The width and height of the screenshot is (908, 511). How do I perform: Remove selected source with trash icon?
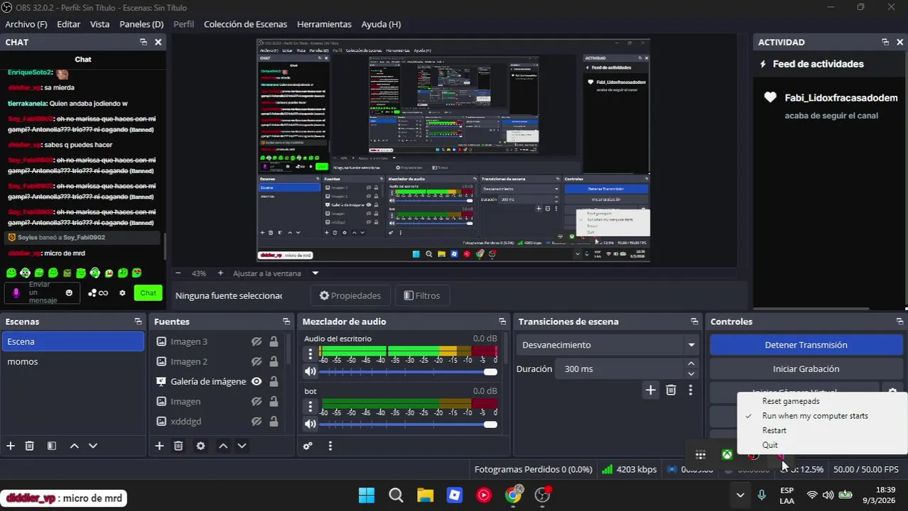coord(178,446)
